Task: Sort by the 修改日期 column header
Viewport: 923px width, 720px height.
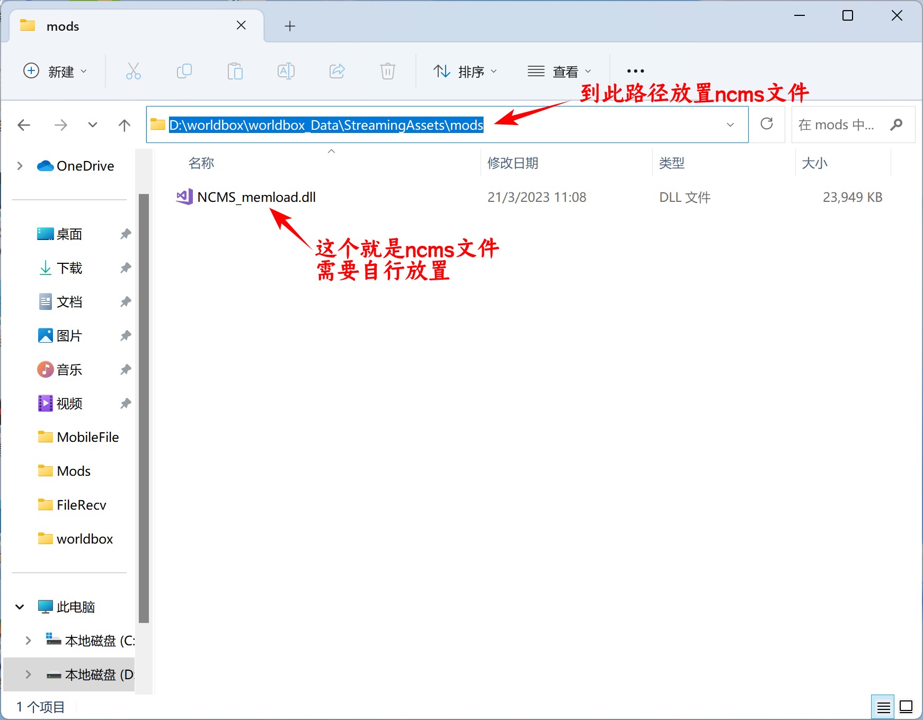Action: [513, 163]
